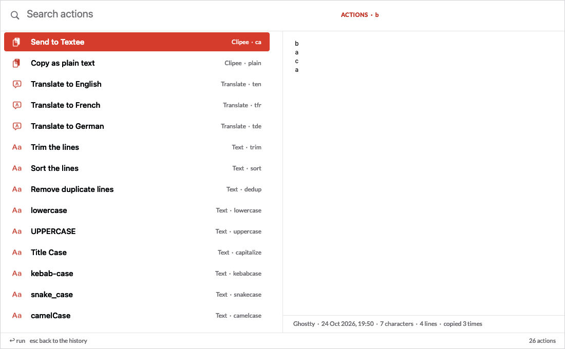This screenshot has width=565, height=349.
Task: Click the 'Text · kebabcase' shortcut label
Action: coord(238,274)
